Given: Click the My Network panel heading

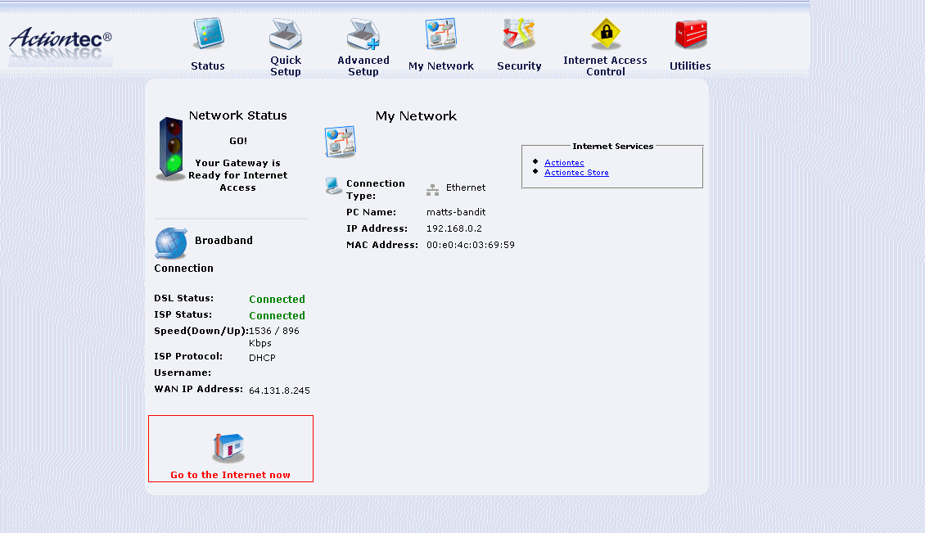Looking at the screenshot, I should pos(416,116).
